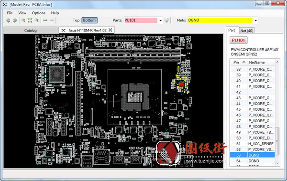This screenshot has width=287, height=181.
Task: Click the pin list scroll-down arrow
Action: [277, 163]
